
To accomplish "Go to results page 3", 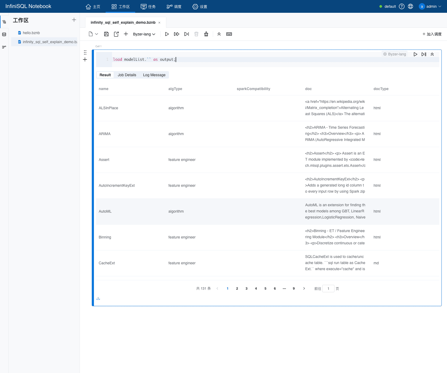I will (246, 289).
